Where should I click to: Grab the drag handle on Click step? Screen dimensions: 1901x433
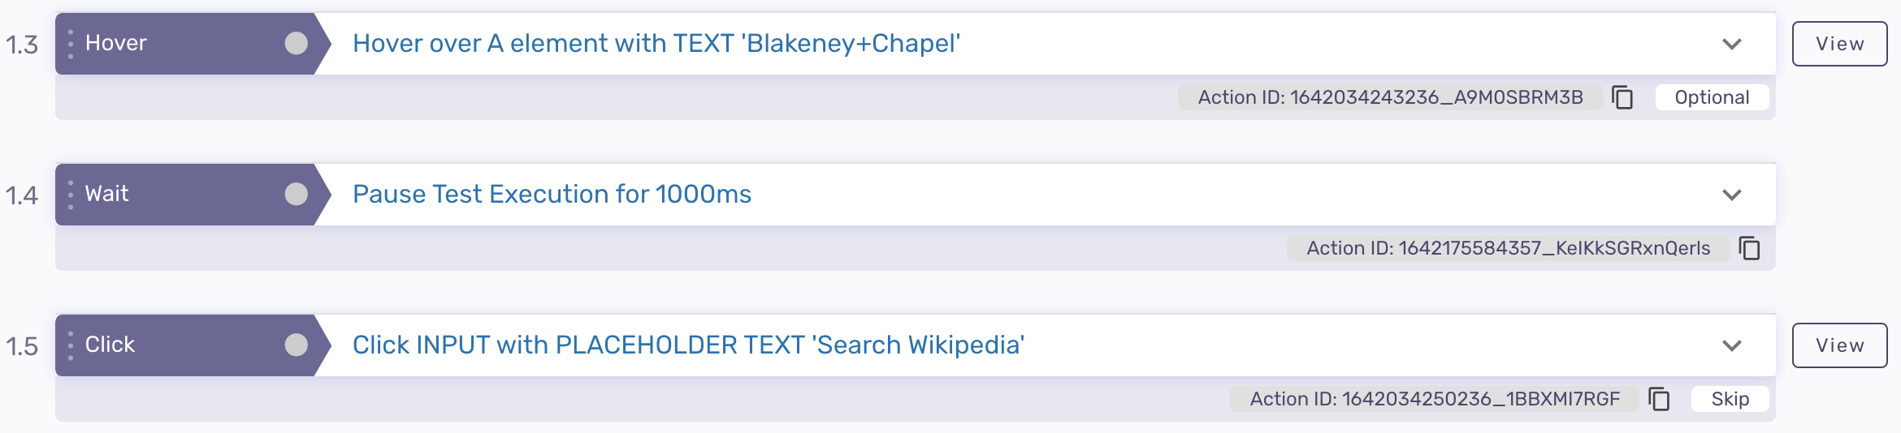71,345
